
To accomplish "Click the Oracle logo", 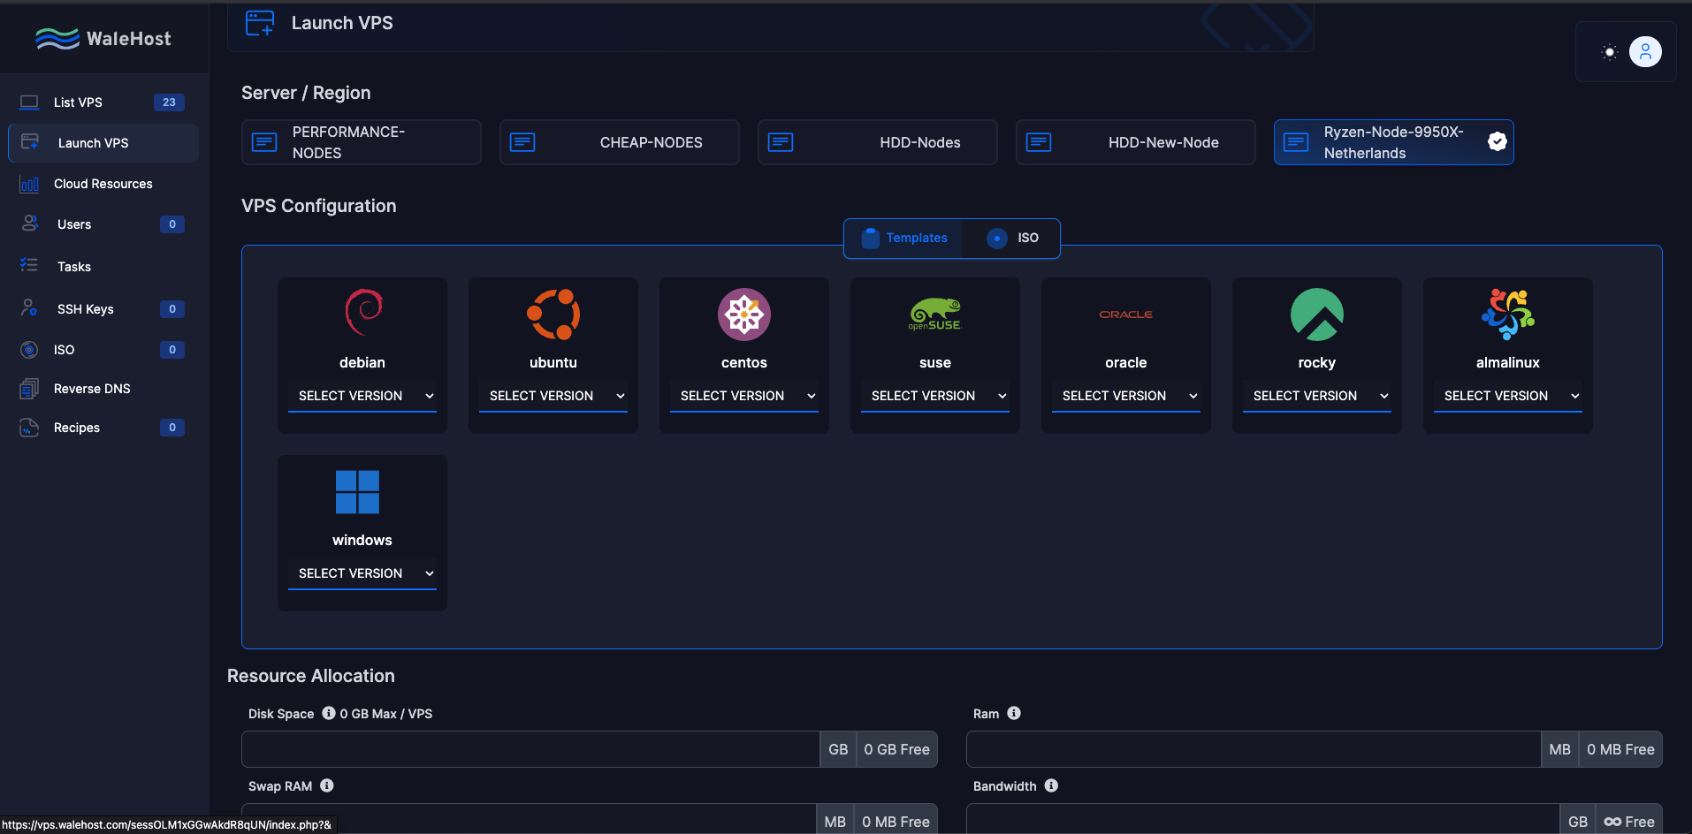I will point(1126,315).
